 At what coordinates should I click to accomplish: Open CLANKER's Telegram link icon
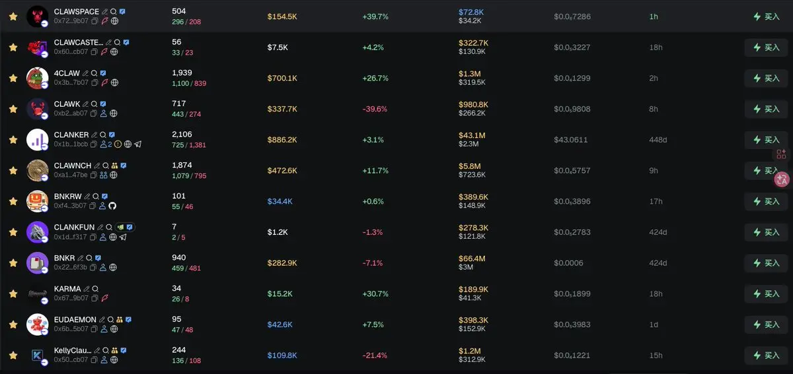137,144
